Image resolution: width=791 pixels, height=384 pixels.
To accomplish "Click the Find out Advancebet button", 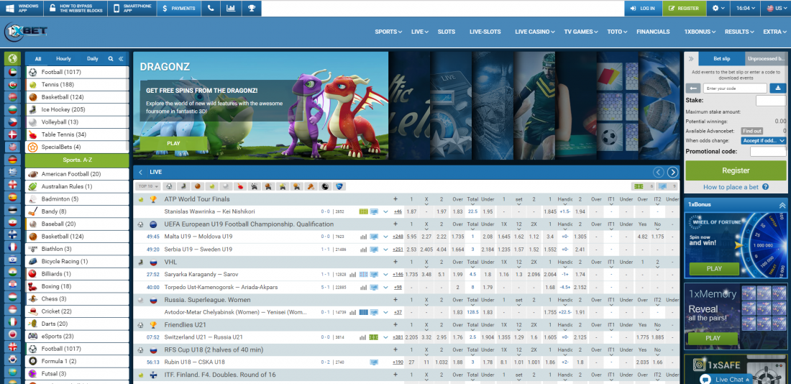I will [751, 131].
